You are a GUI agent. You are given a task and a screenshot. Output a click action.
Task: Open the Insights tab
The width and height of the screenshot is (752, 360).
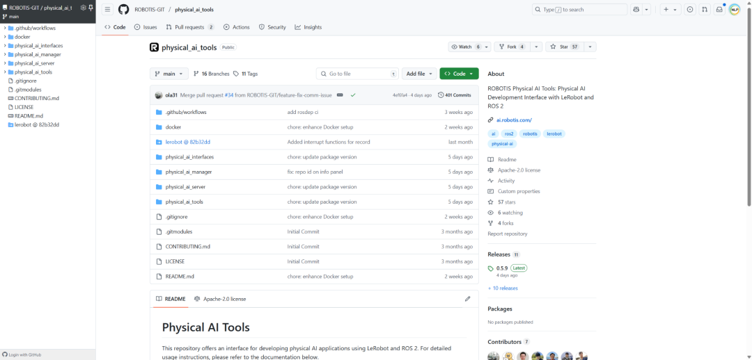308,27
